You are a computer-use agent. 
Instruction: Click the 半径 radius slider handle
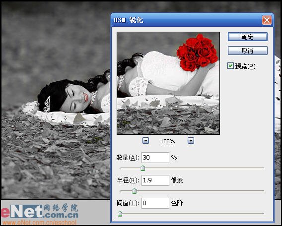point(135,191)
